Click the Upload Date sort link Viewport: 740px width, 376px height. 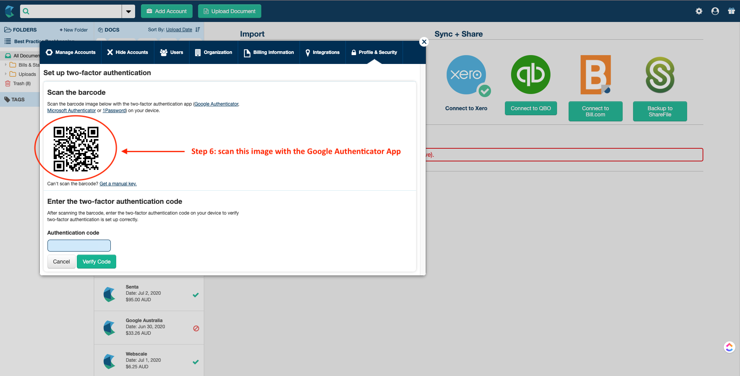click(179, 30)
